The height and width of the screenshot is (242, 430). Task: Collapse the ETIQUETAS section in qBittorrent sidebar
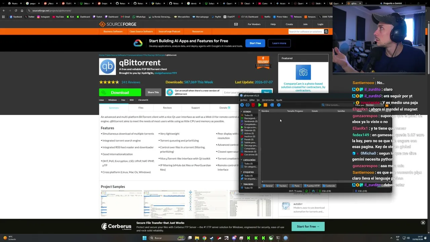click(241, 172)
